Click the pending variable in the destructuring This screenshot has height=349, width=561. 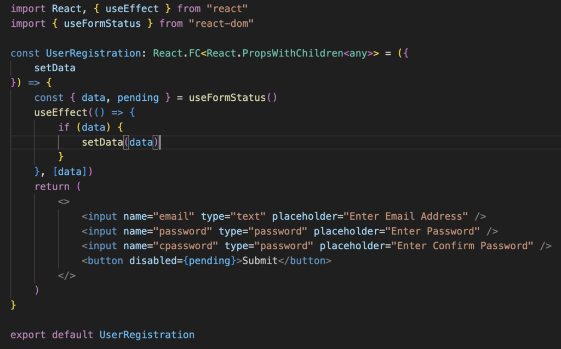138,98
